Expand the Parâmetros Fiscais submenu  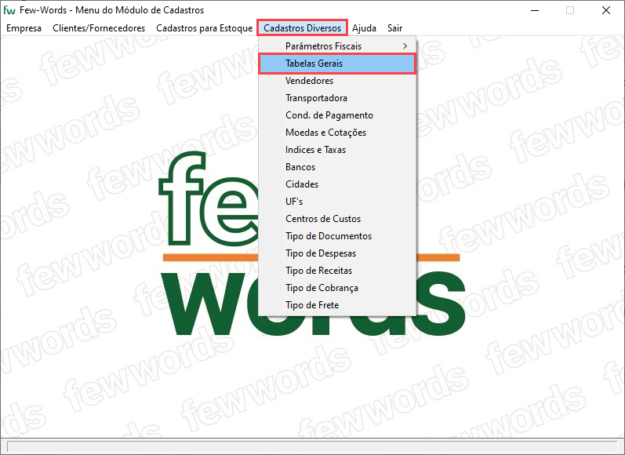pos(337,46)
